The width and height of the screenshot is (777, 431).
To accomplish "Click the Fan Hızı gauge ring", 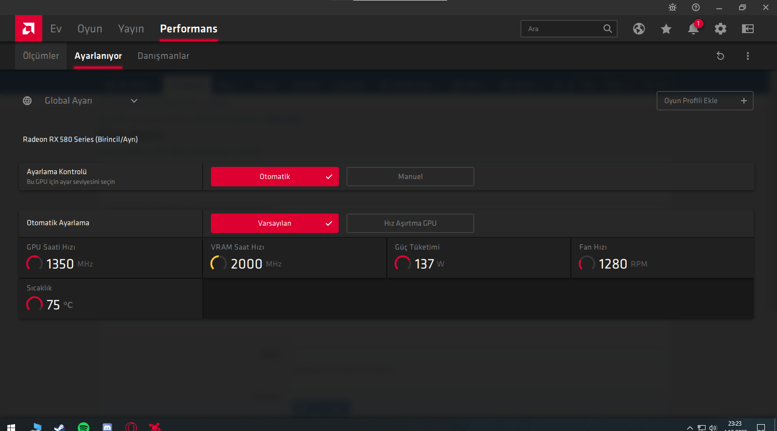I will tap(587, 263).
